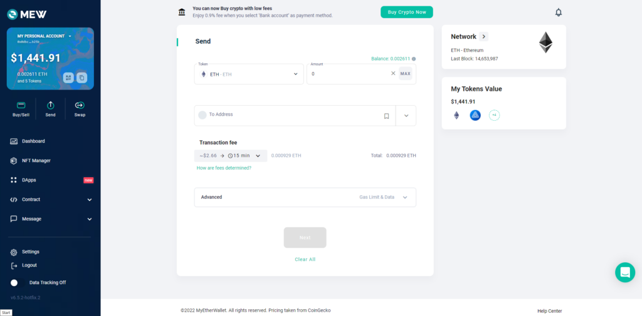Set amount to MAX
The width and height of the screenshot is (642, 316).
(x=406, y=74)
